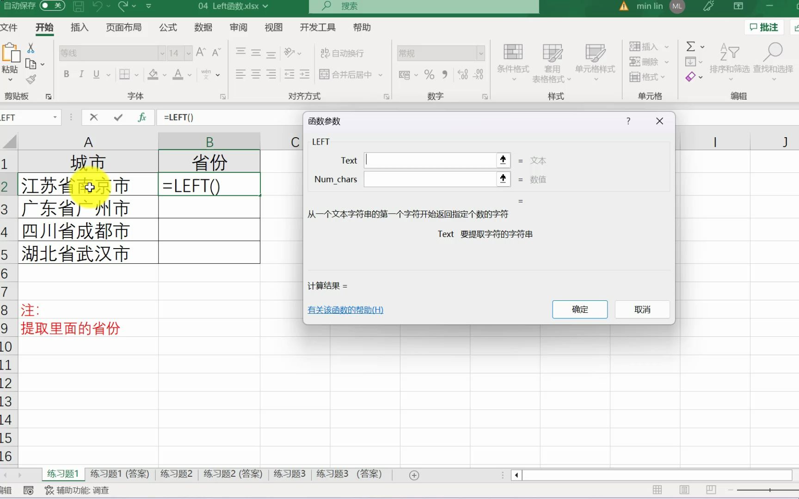Switch to sheet tab 练习题1 (答案)
This screenshot has height=499, width=799.
[x=120, y=474]
